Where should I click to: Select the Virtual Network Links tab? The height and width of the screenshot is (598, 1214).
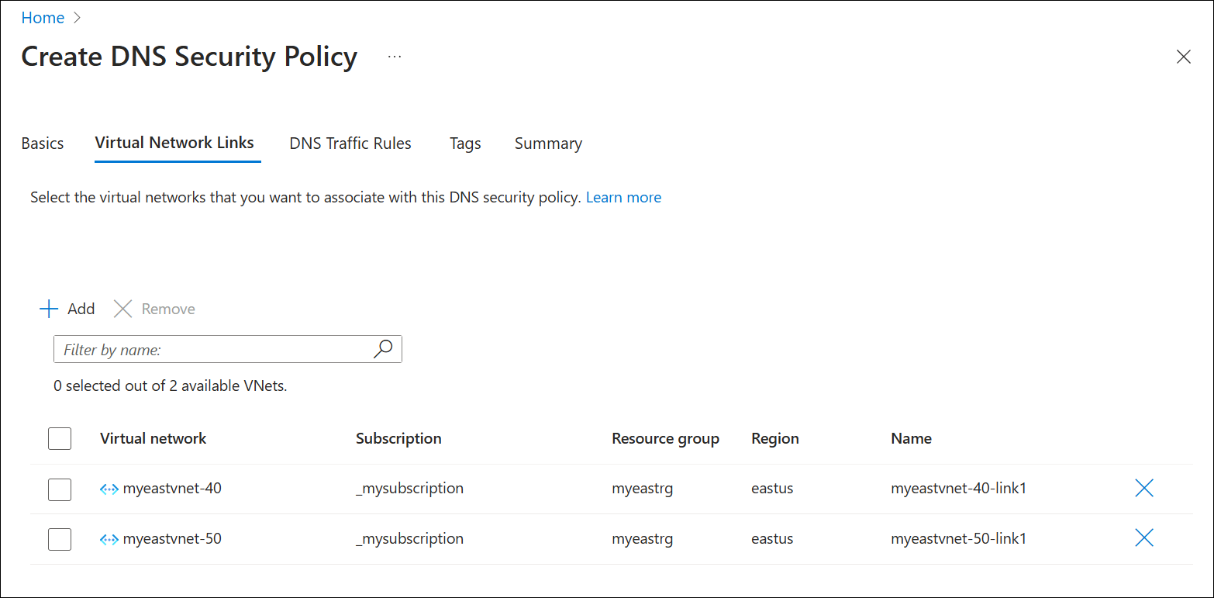(x=174, y=143)
